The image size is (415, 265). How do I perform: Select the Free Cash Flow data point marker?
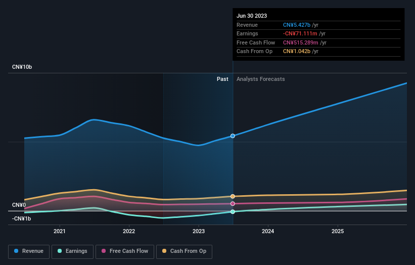click(x=233, y=204)
